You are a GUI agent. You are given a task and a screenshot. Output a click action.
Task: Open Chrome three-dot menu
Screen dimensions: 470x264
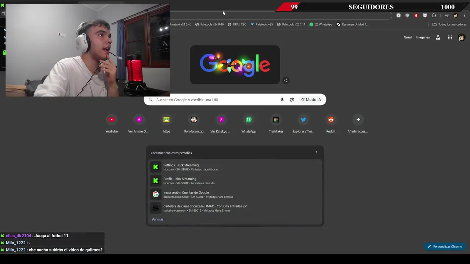pyautogui.click(x=464, y=15)
